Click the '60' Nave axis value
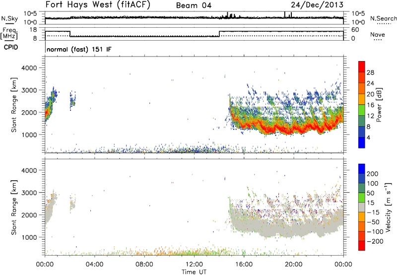 (x=355, y=30)
